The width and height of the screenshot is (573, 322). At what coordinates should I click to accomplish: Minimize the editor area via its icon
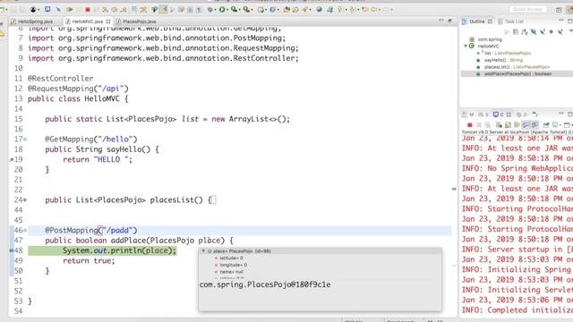(x=441, y=21)
